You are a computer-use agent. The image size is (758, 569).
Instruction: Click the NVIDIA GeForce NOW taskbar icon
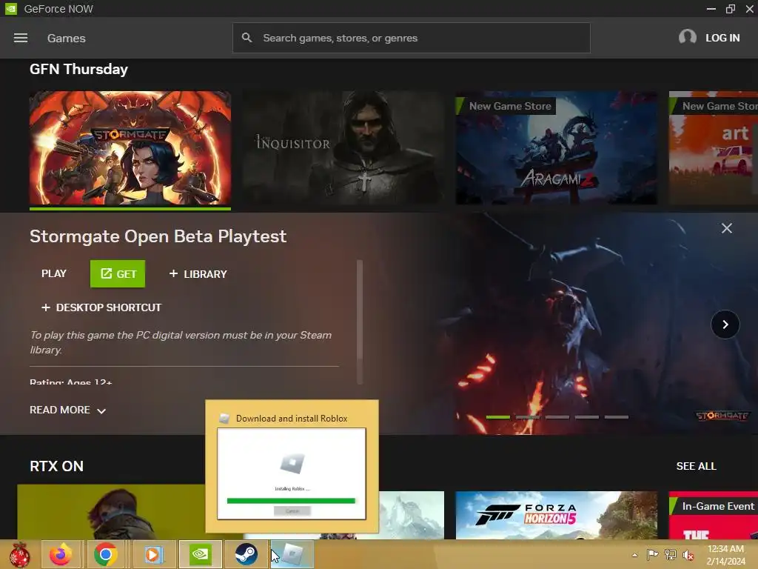(200, 554)
